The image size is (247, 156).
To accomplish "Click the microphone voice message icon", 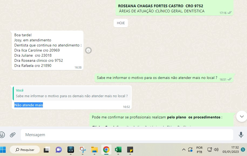I will [241, 135].
